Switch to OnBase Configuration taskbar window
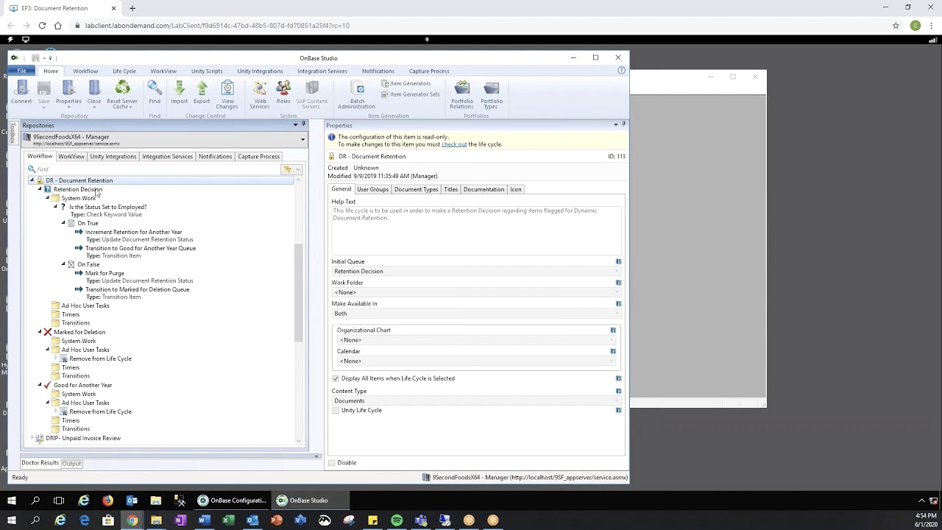The width and height of the screenshot is (942, 530). coord(232,501)
